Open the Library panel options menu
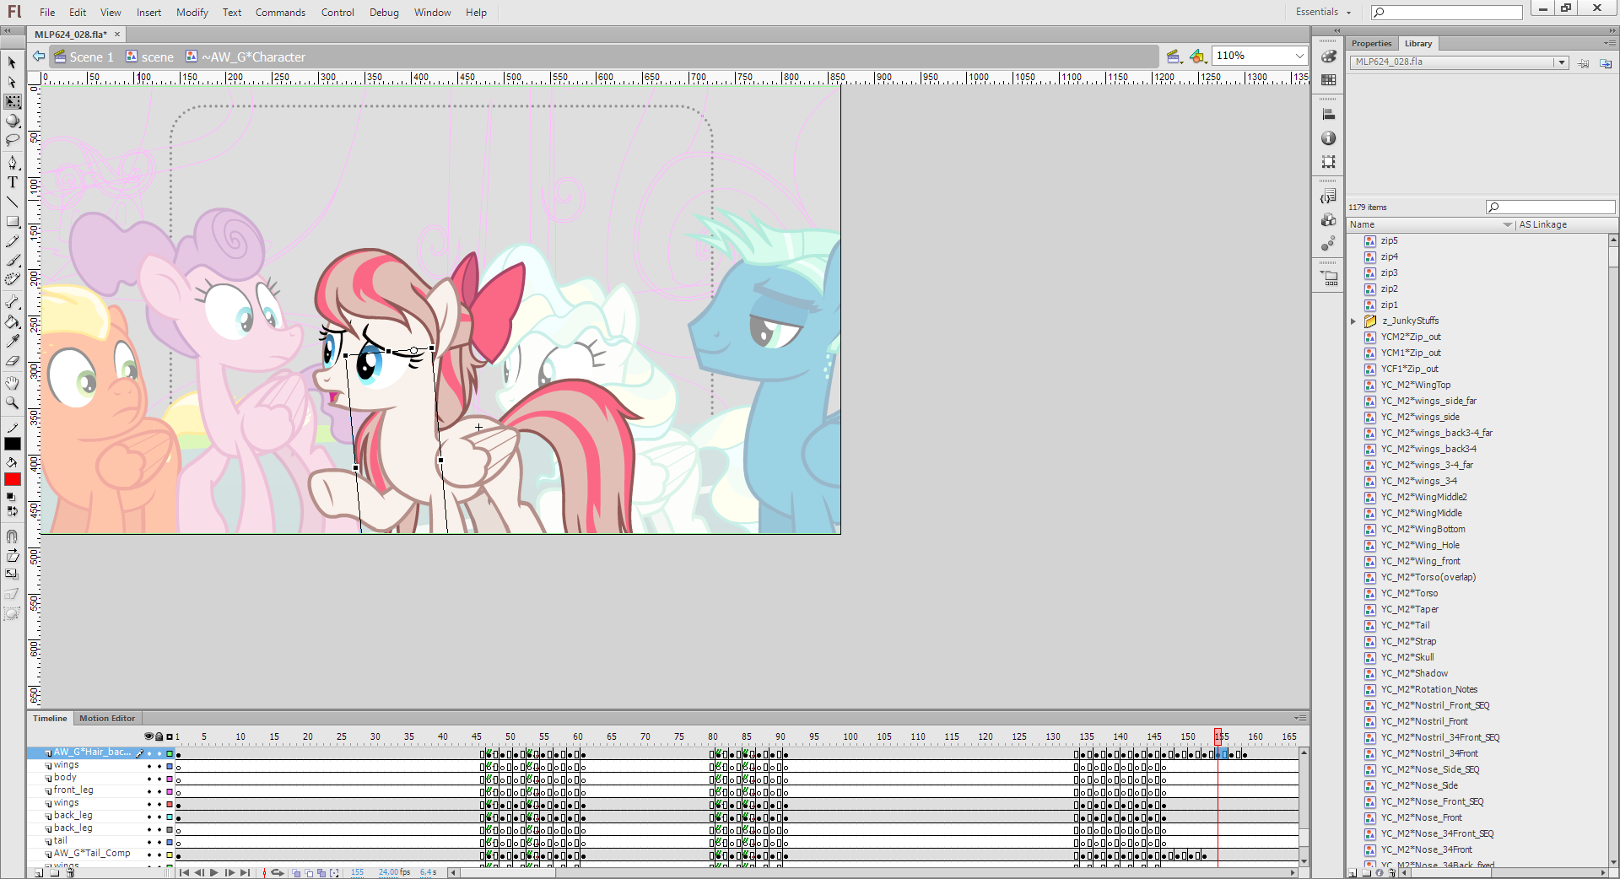This screenshot has width=1620, height=879. tap(1608, 43)
